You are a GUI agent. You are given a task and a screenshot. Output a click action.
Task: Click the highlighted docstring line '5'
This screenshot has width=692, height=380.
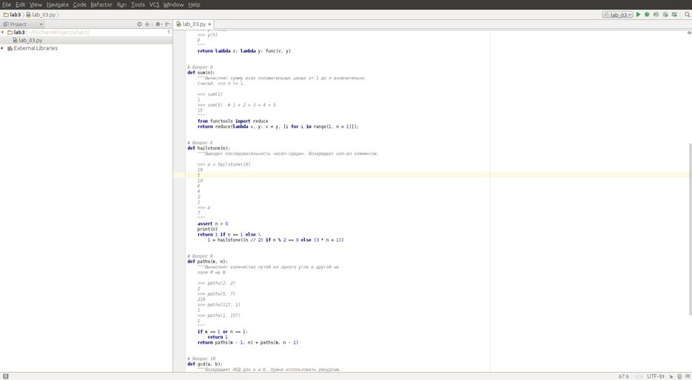pos(198,175)
